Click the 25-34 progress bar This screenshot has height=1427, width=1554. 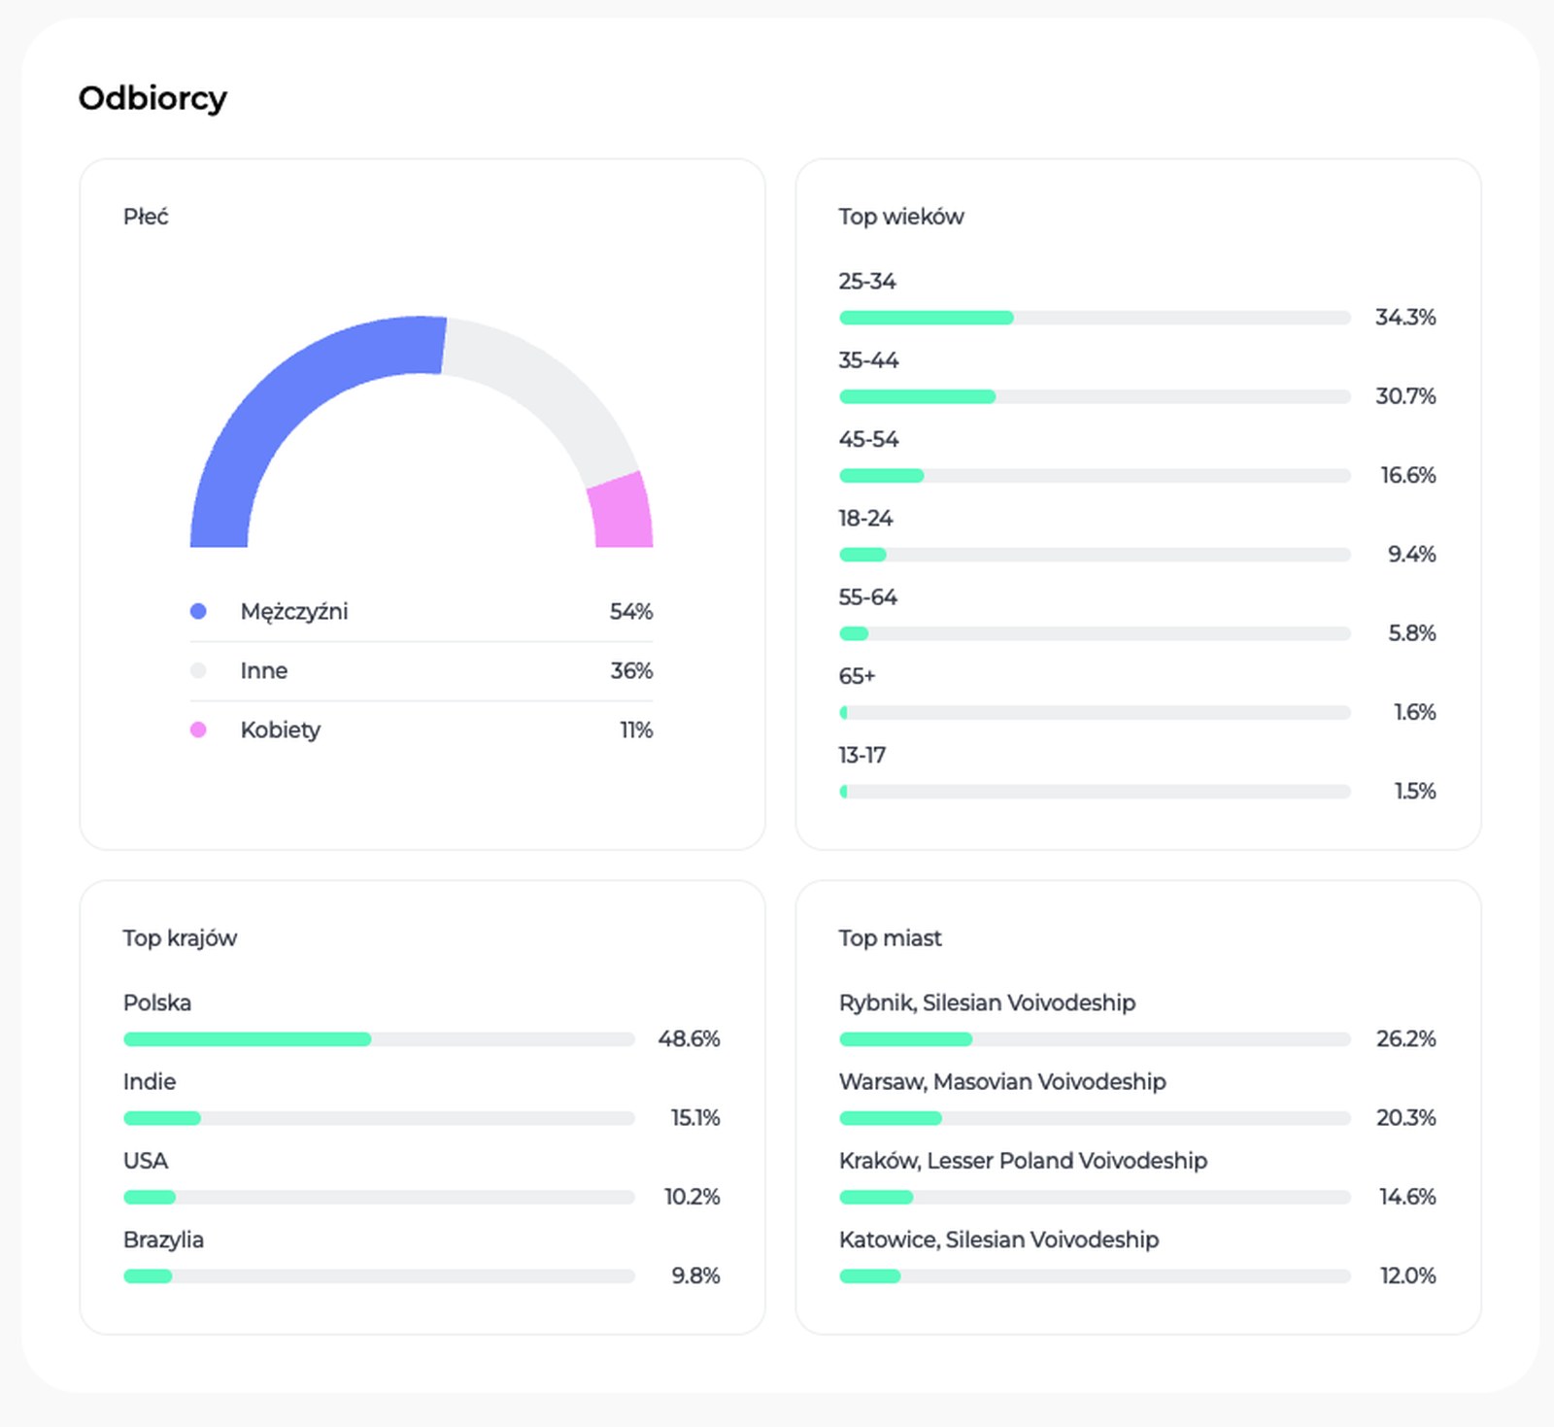[1095, 318]
